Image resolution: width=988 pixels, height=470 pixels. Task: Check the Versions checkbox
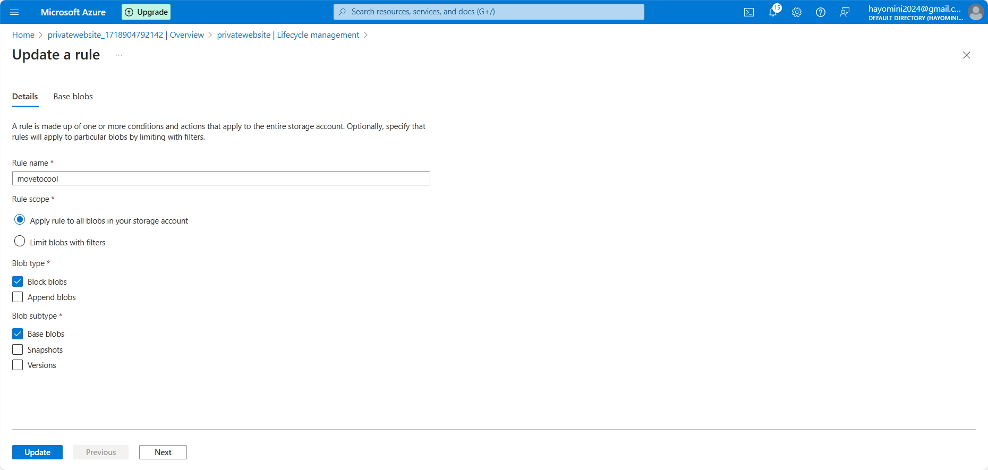(18, 365)
